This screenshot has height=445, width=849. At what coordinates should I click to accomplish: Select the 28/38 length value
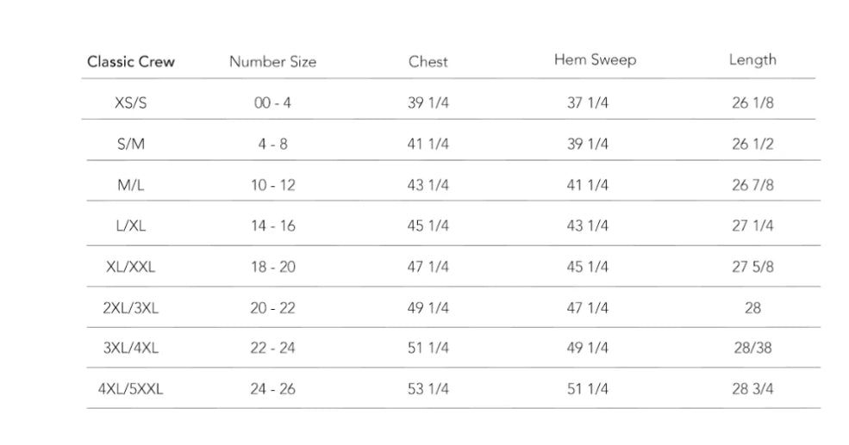coord(752,349)
